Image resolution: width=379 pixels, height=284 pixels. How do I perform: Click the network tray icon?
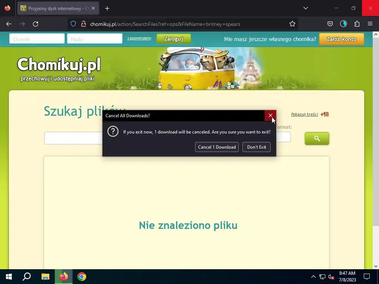click(322, 277)
